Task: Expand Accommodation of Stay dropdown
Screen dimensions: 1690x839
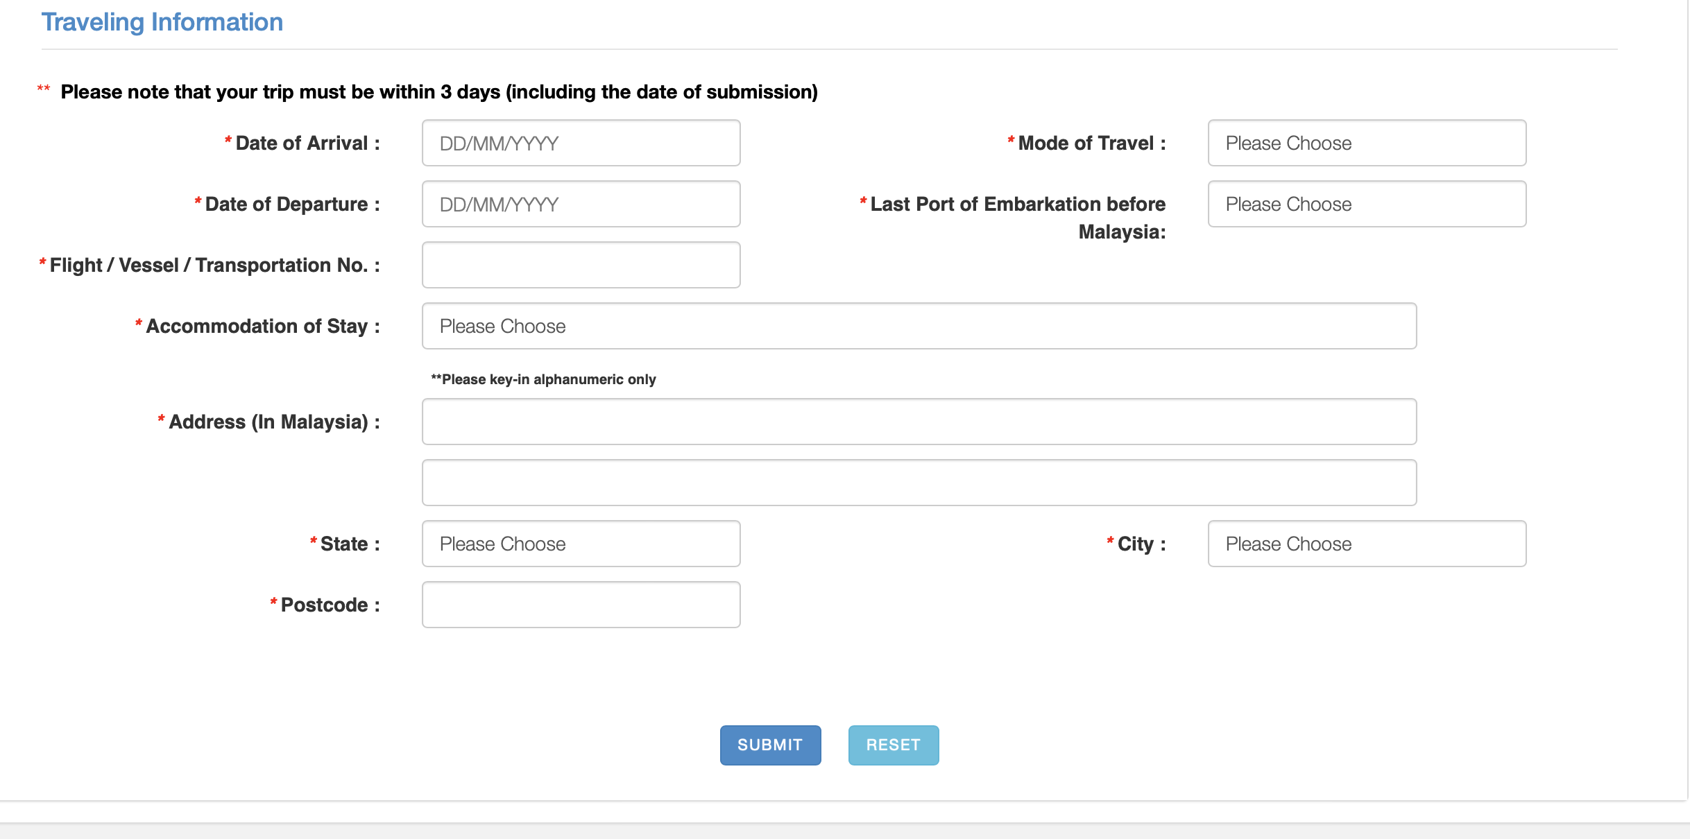Action: click(x=919, y=326)
